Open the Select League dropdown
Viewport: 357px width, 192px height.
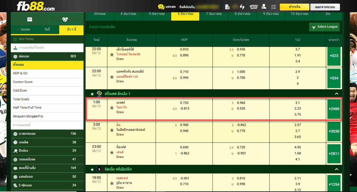325,27
